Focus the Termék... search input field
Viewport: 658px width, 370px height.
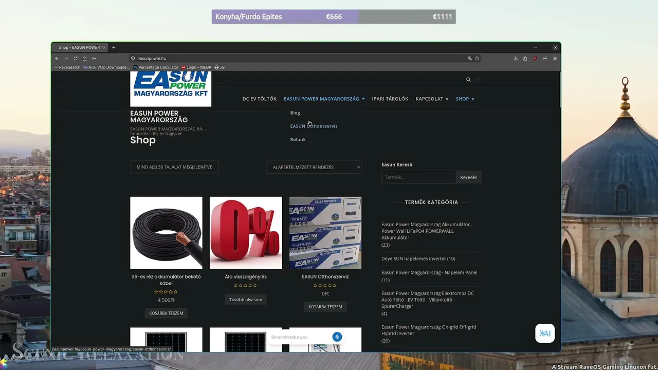point(418,177)
